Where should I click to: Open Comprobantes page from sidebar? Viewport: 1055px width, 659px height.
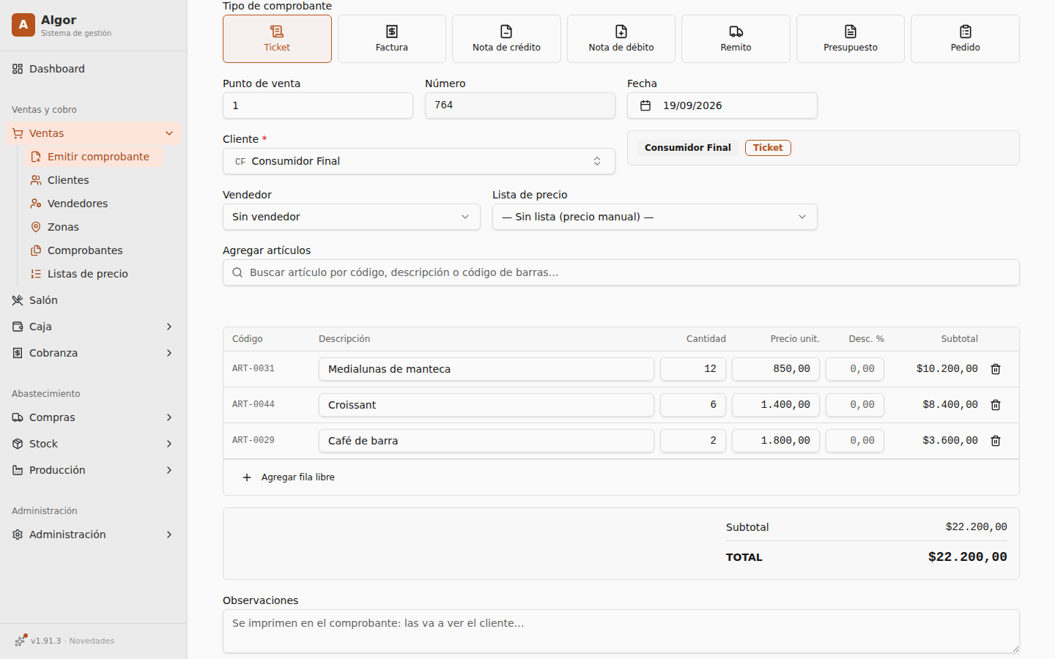pos(94,250)
